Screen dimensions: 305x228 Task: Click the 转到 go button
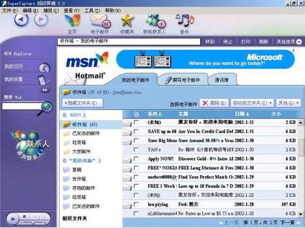click(x=210, y=42)
